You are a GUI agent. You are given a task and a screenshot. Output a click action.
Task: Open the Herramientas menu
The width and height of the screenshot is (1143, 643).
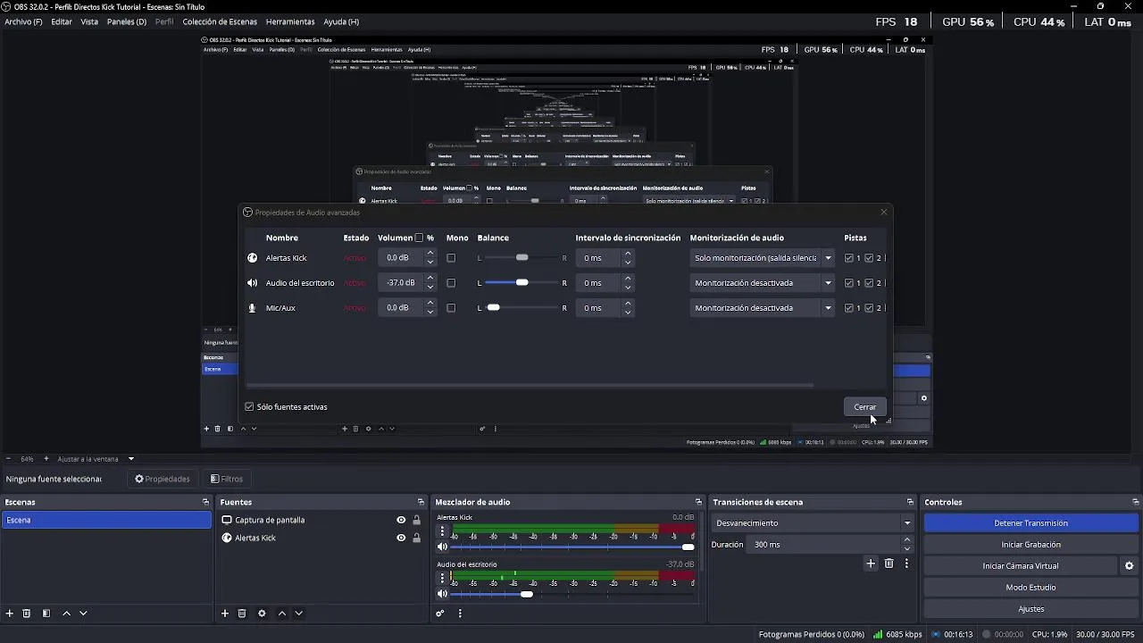point(290,21)
